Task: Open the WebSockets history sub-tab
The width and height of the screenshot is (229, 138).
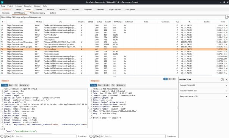Action: click(37, 13)
